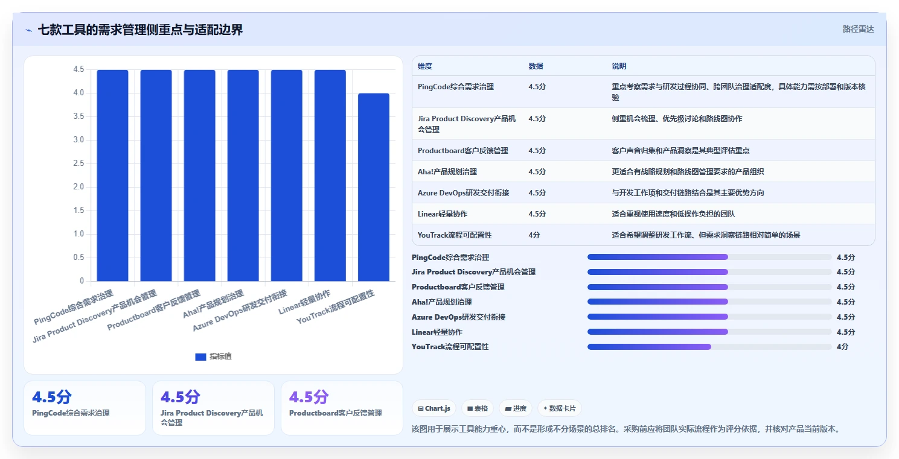The width and height of the screenshot is (899, 459).
Task: Click description 侧重机会梳理、优先级讨论和路线图协作
Action: [677, 119]
